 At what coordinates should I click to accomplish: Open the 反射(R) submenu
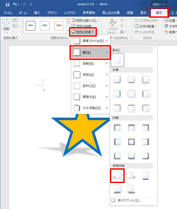point(90,63)
